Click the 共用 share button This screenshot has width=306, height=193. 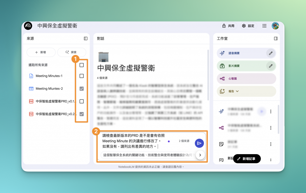(229, 26)
